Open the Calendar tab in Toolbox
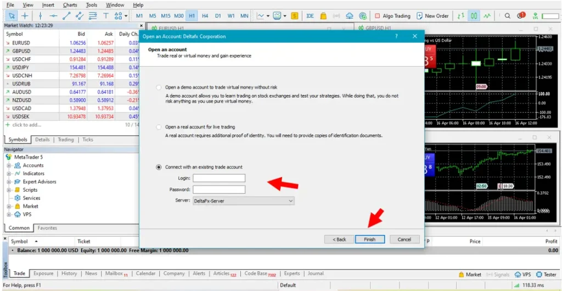The height and width of the screenshot is (291, 562). 145,273
